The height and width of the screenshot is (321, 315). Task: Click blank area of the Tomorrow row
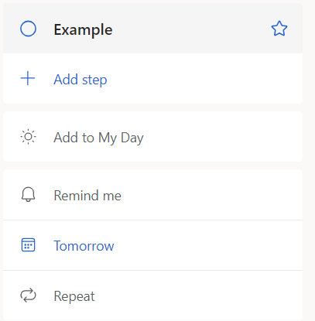(207, 245)
